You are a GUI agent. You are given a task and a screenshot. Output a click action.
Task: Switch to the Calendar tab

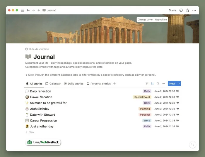(x=53, y=84)
